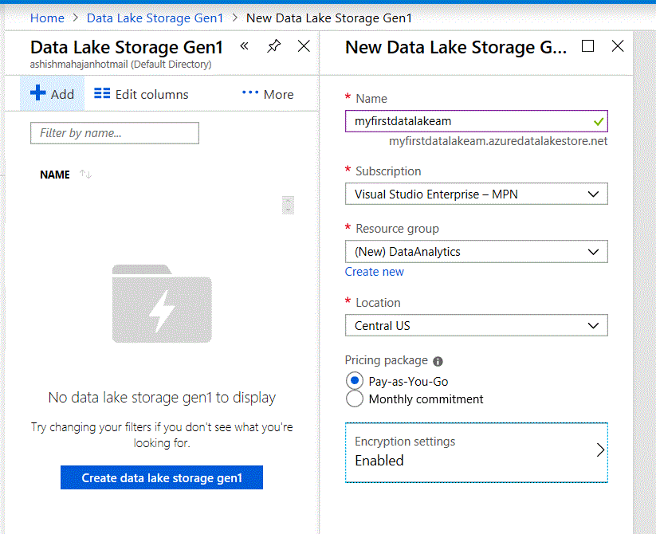
Task: Expand Encryption settings chevron
Action: (x=601, y=450)
